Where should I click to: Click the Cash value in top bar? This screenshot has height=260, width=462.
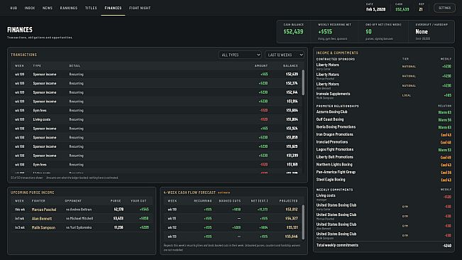[402, 9]
